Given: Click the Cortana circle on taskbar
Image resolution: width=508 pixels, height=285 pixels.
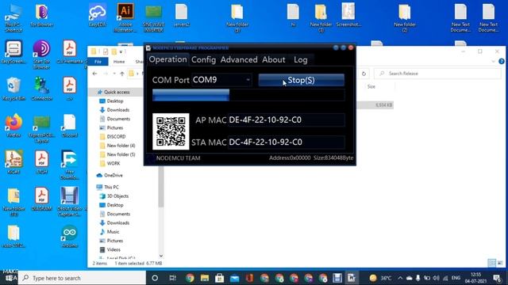Looking at the screenshot, I should 155,278.
